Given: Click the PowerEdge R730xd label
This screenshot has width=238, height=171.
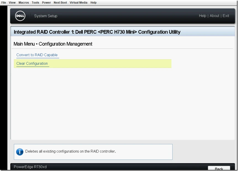Looking at the screenshot, I should (30, 167).
